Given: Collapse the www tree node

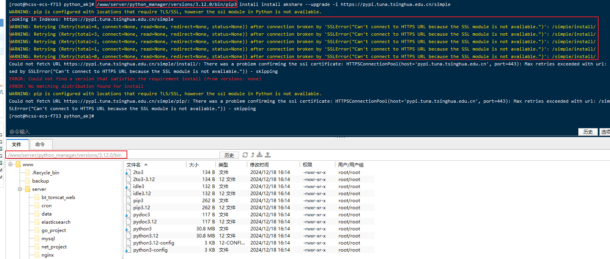Looking at the screenshot, I should [x=10, y=165].
